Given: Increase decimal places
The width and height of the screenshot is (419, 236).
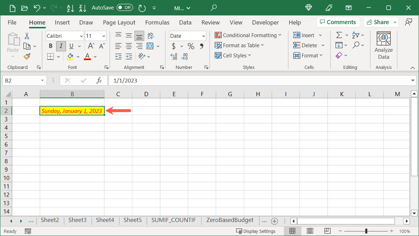Looking at the screenshot, I should point(173,57).
